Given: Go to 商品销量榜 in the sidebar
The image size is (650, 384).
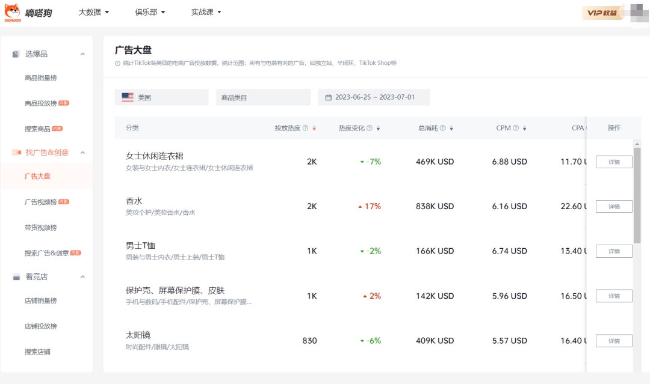Looking at the screenshot, I should (41, 78).
